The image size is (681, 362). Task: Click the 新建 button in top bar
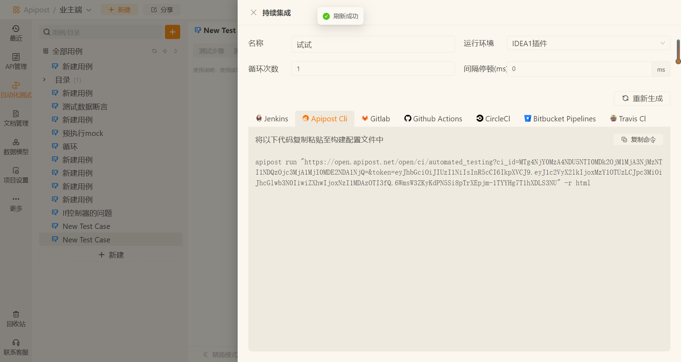pyautogui.click(x=120, y=10)
